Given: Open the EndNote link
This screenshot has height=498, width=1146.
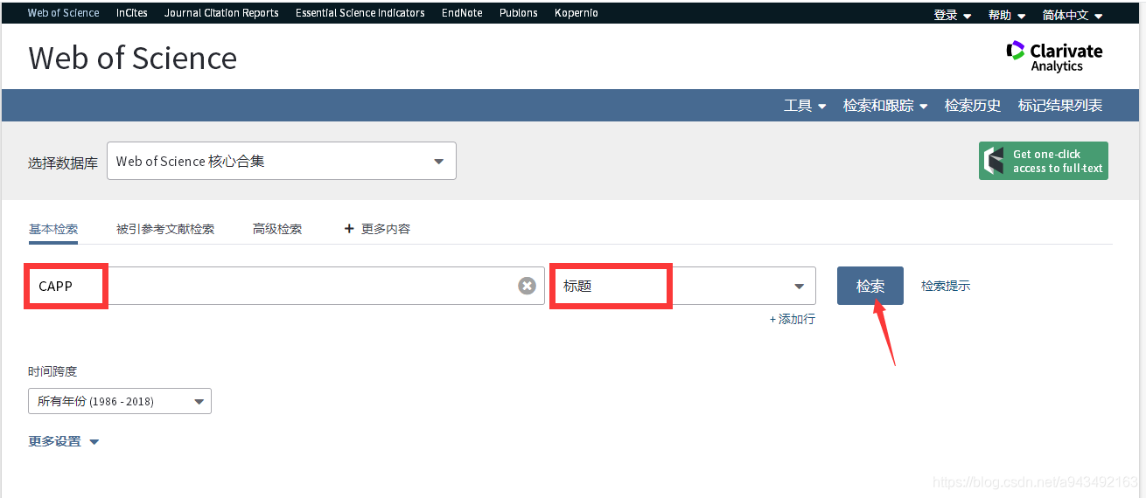Looking at the screenshot, I should point(462,13).
